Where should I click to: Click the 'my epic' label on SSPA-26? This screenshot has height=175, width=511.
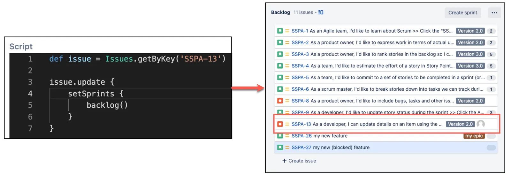(474, 136)
